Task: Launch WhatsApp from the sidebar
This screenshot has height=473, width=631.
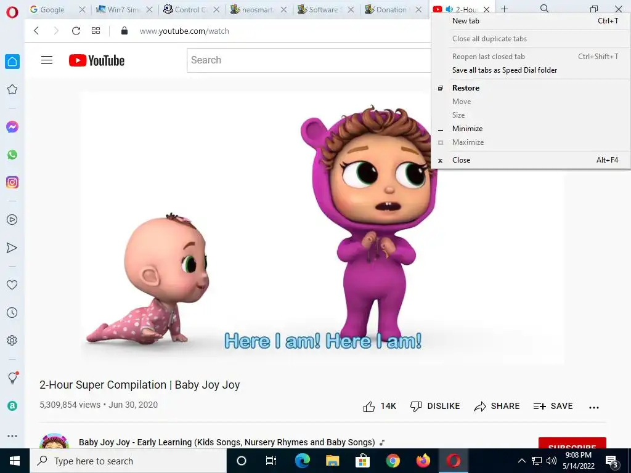Action: pos(12,155)
